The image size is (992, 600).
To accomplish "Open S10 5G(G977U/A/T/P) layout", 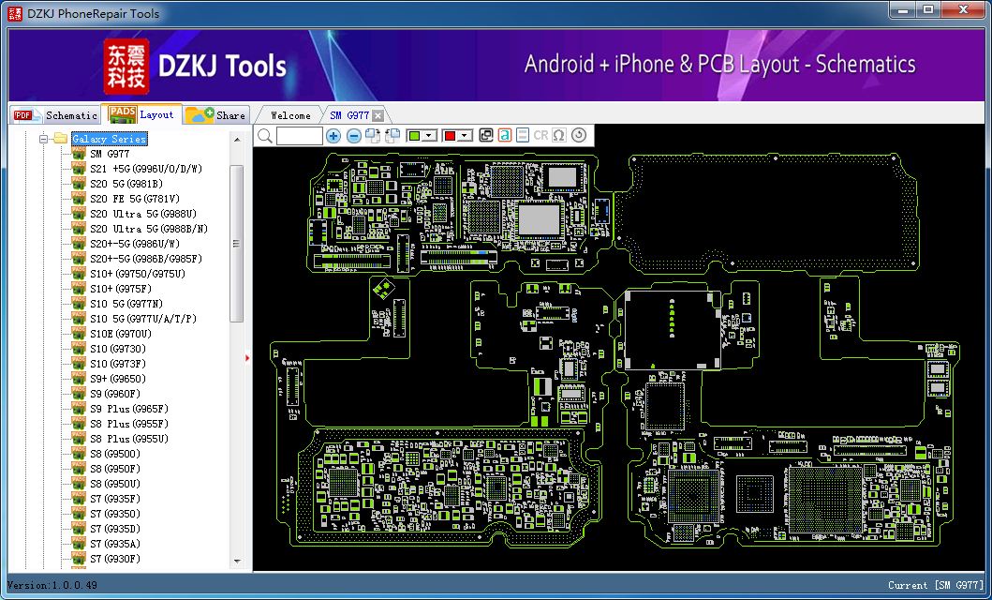I will (143, 319).
